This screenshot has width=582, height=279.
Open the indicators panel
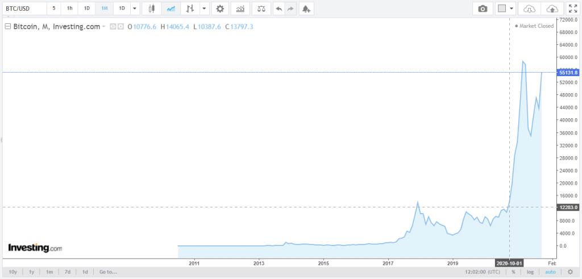[241, 9]
